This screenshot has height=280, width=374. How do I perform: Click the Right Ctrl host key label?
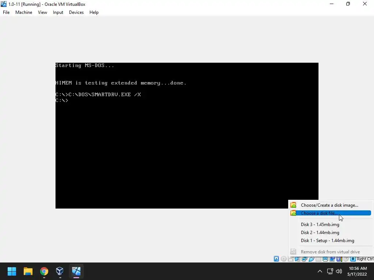pyautogui.click(x=365, y=259)
